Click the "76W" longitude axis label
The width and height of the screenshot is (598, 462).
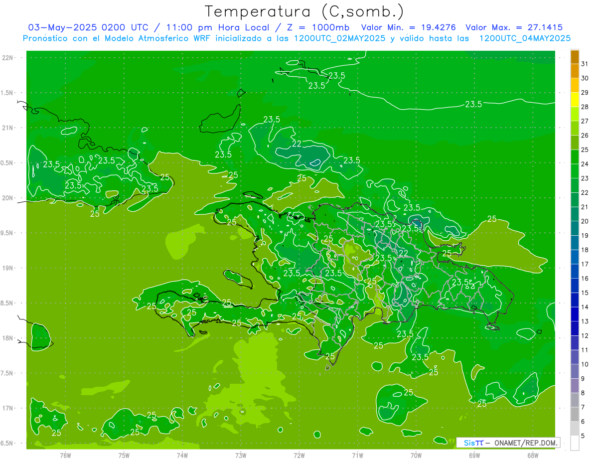(65, 456)
